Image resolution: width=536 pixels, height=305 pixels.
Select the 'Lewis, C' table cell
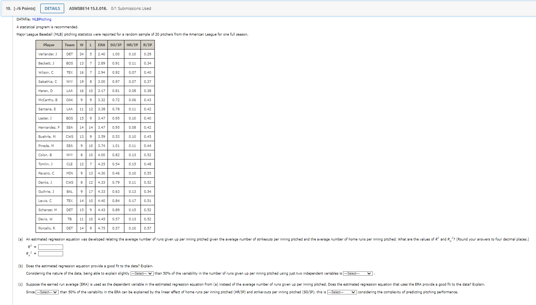[49, 201]
